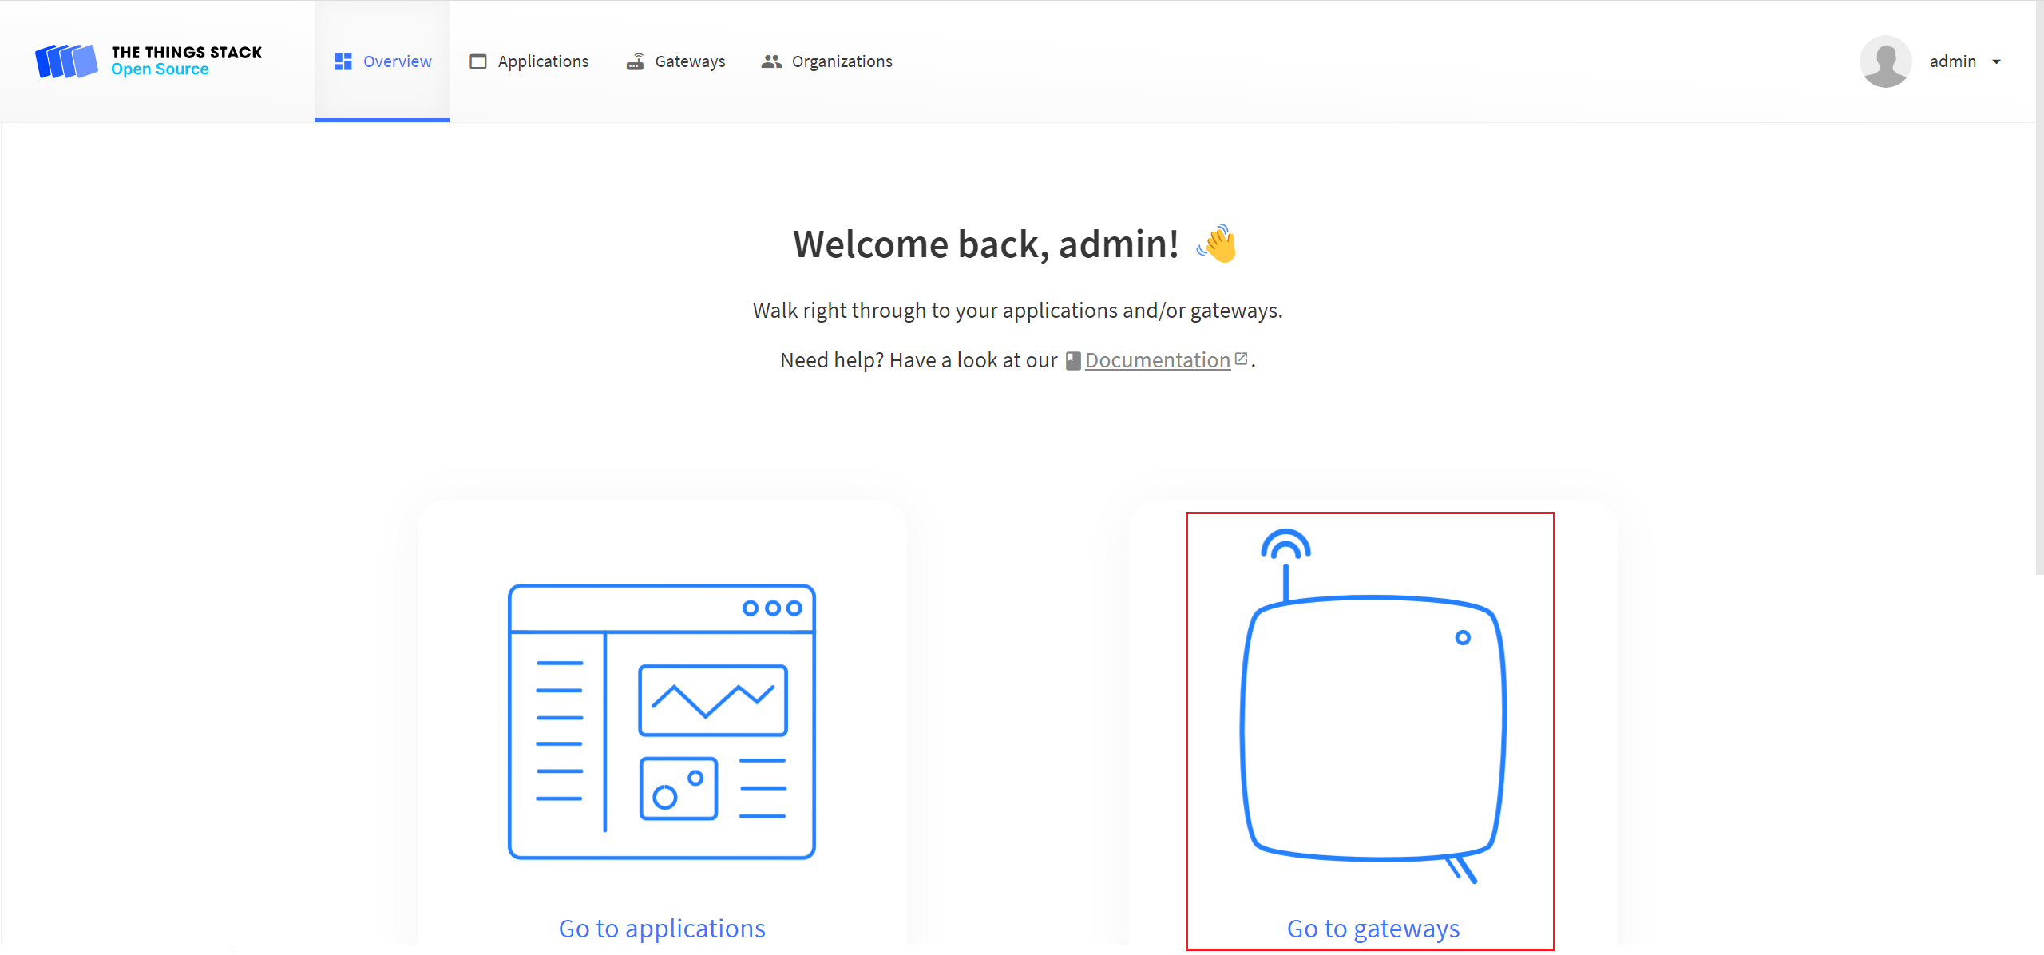
Task: Click the Overview grid icon
Action: pyautogui.click(x=343, y=61)
